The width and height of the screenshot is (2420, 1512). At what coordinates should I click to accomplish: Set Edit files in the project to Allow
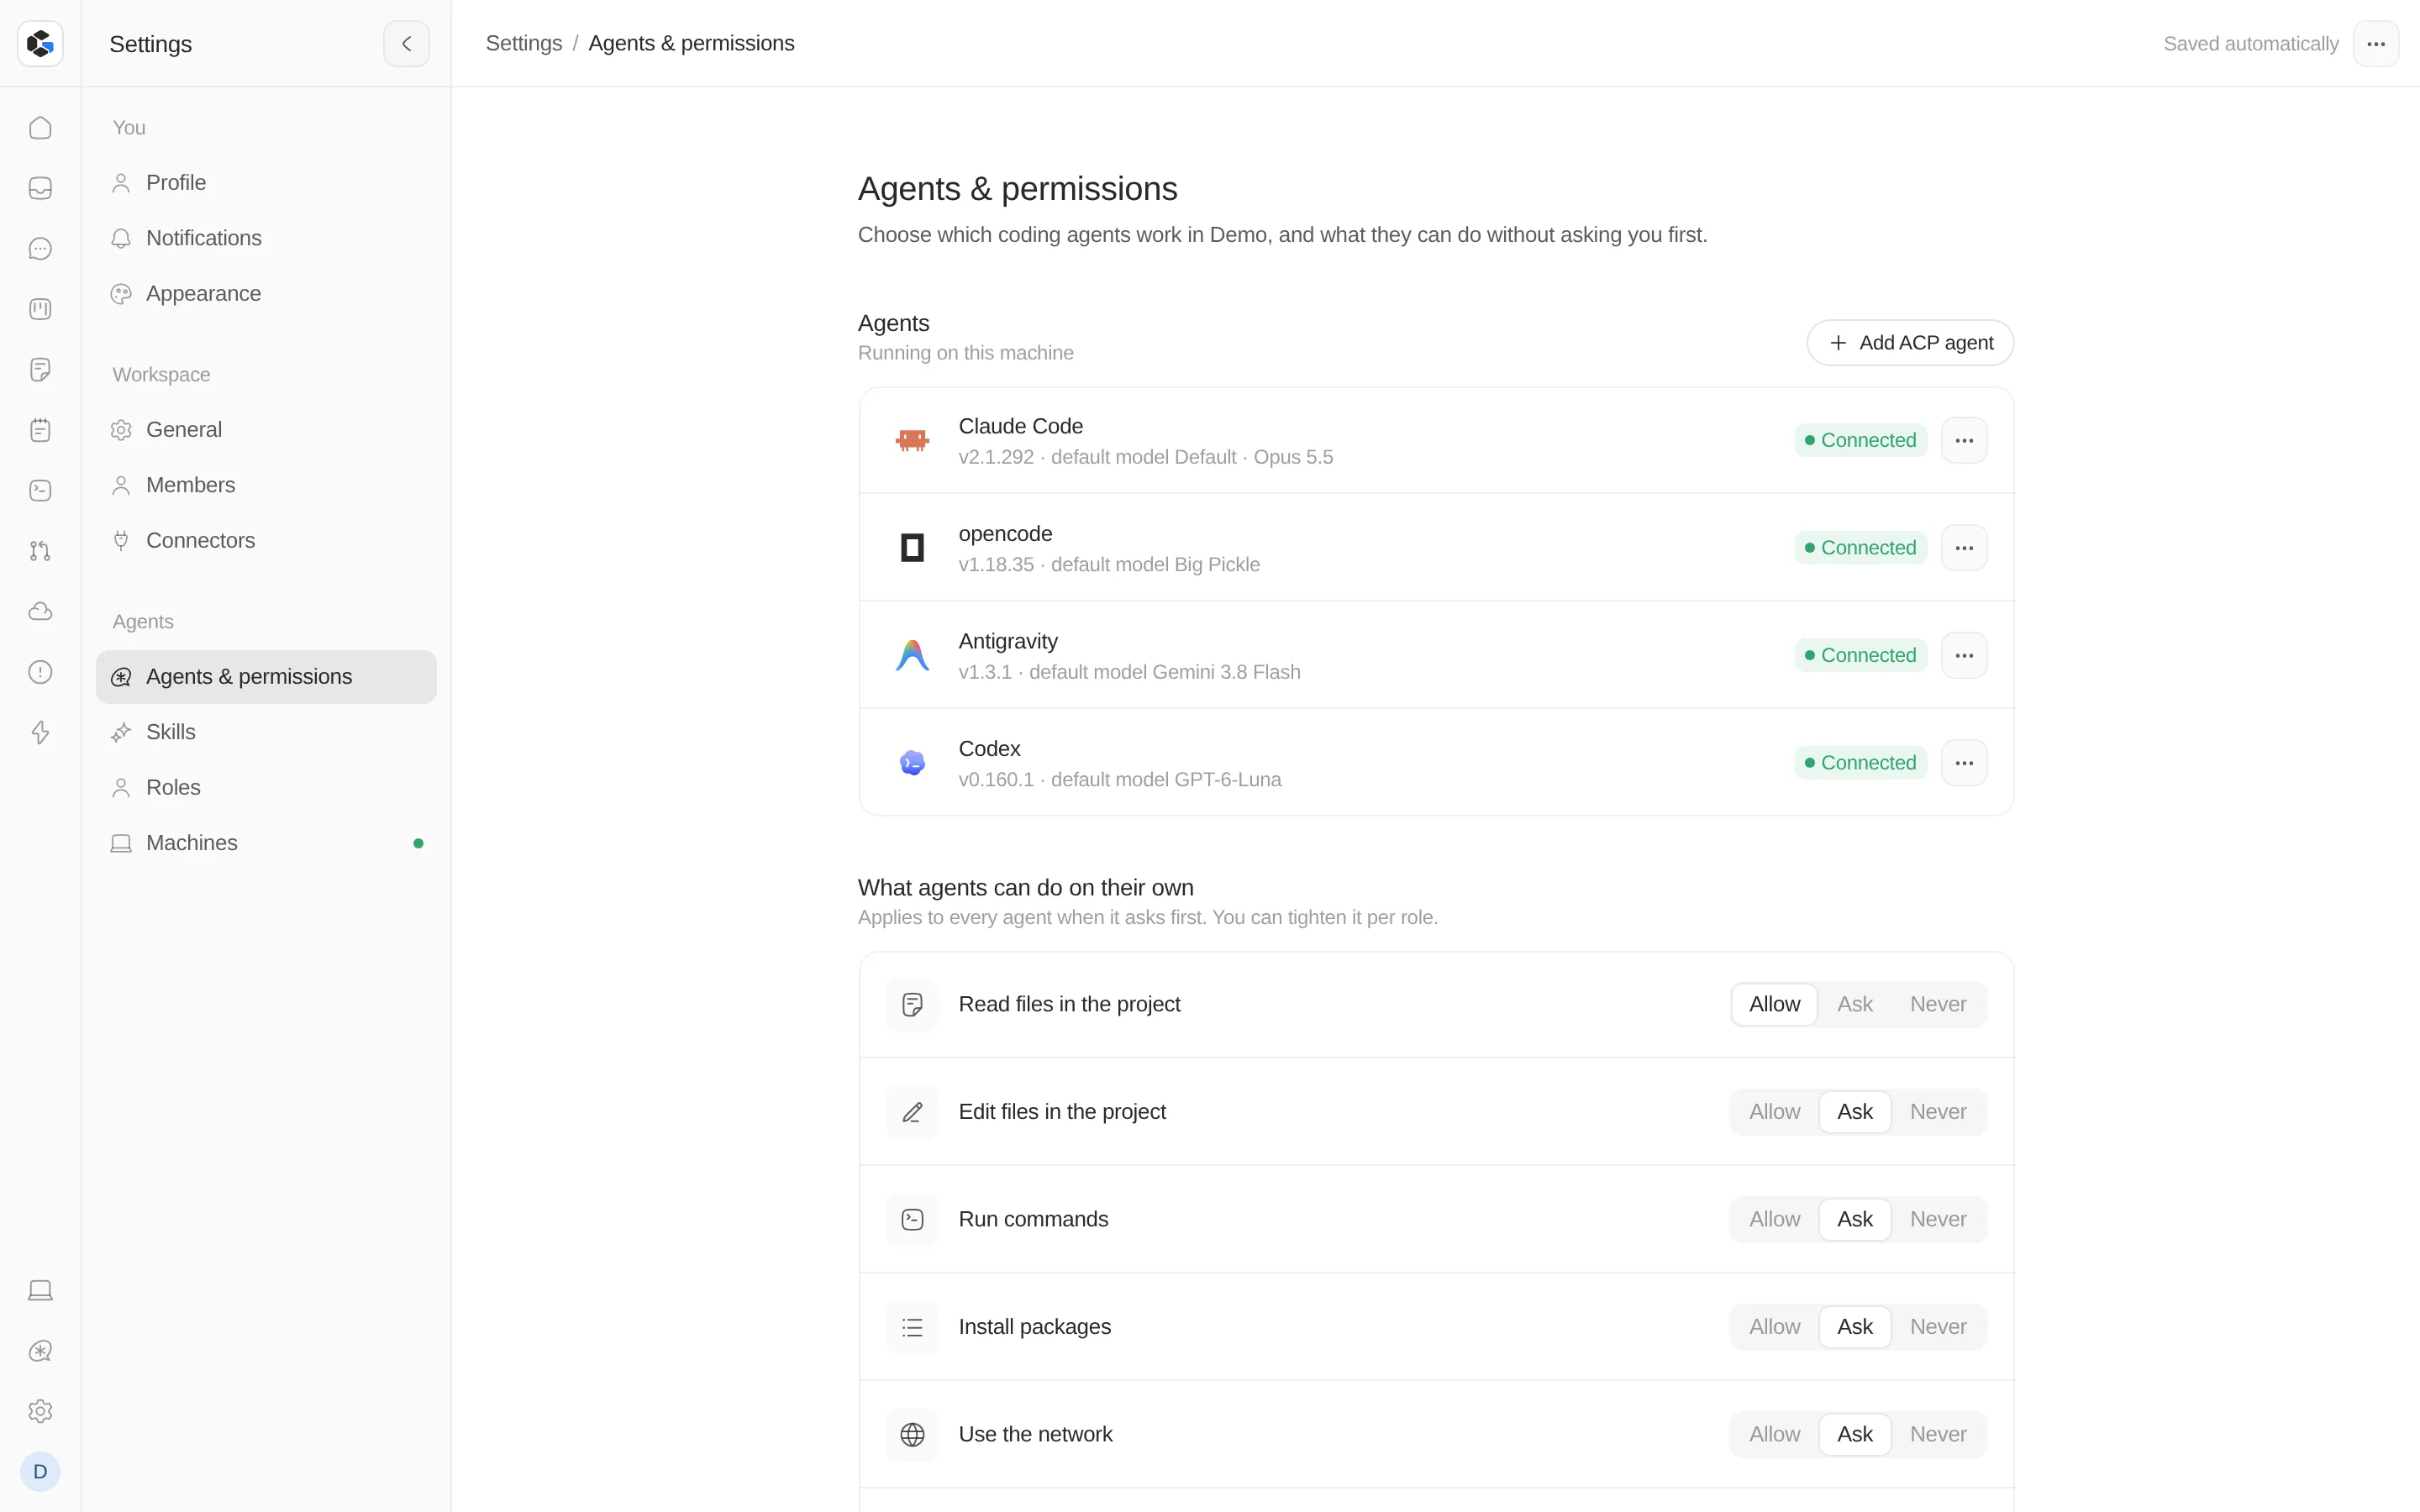coord(1774,1112)
